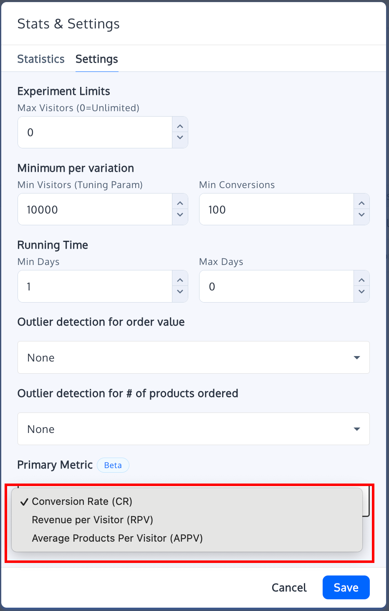Click the products ordered outlier dropdown chevron
This screenshot has width=389, height=611.
click(357, 429)
